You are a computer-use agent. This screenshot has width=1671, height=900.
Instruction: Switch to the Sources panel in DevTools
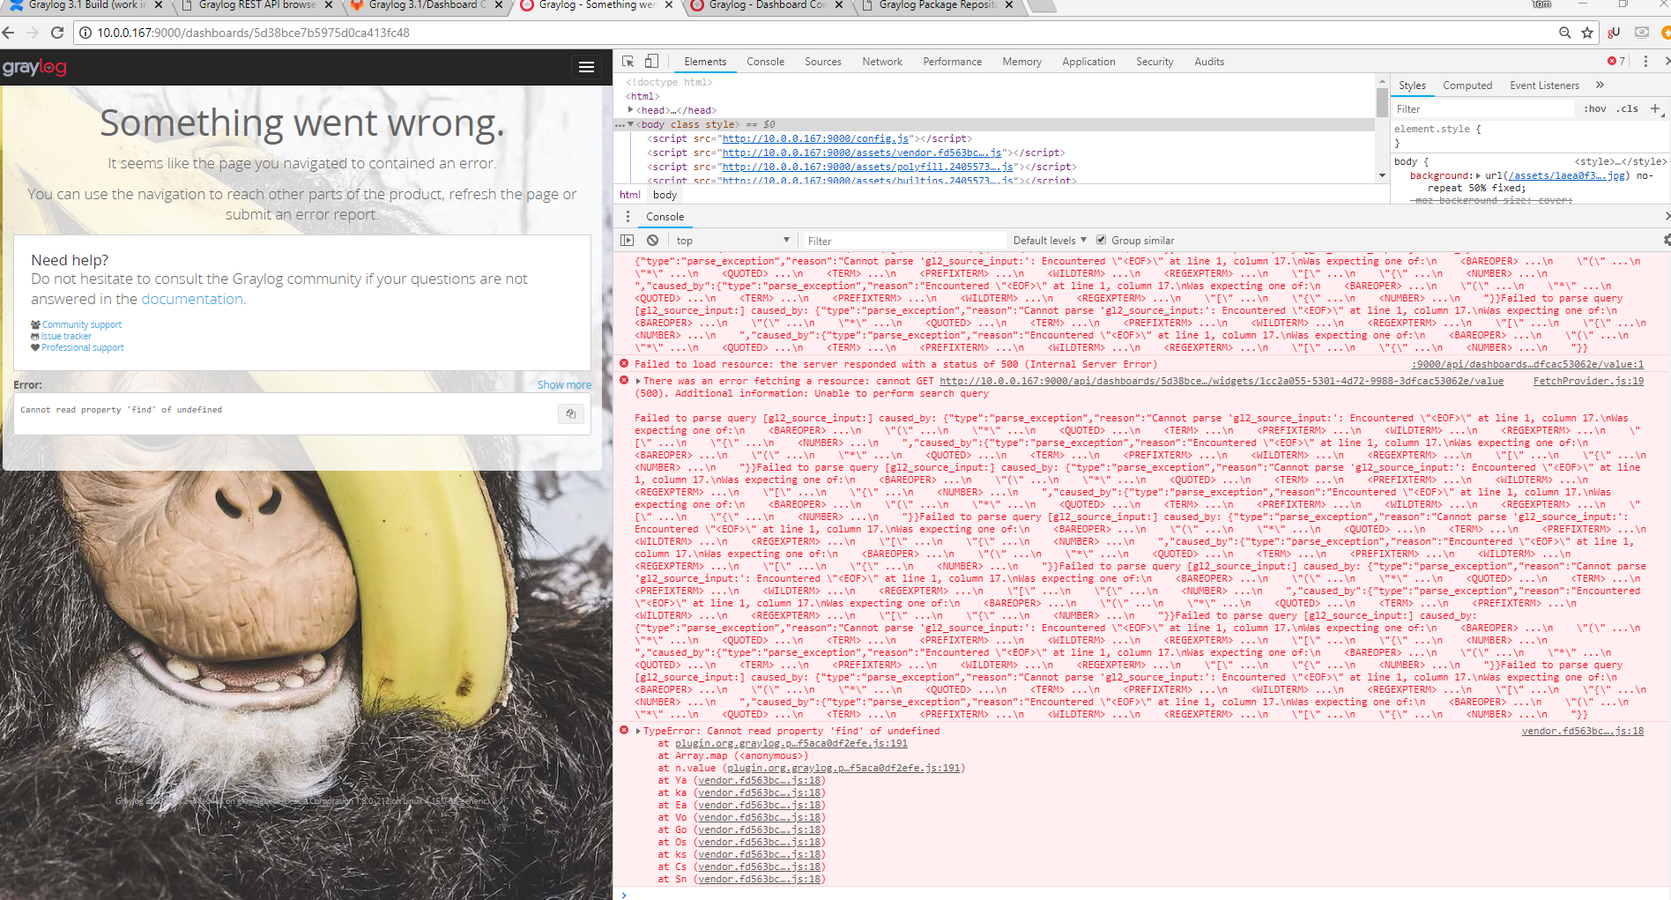pyautogui.click(x=822, y=62)
